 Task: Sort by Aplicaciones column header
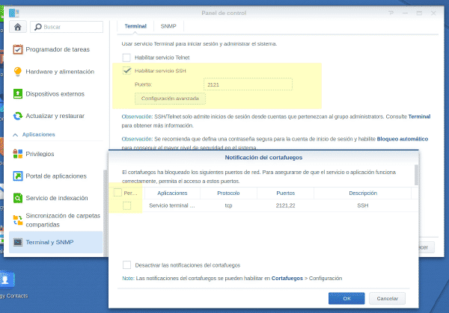pyautogui.click(x=172, y=193)
